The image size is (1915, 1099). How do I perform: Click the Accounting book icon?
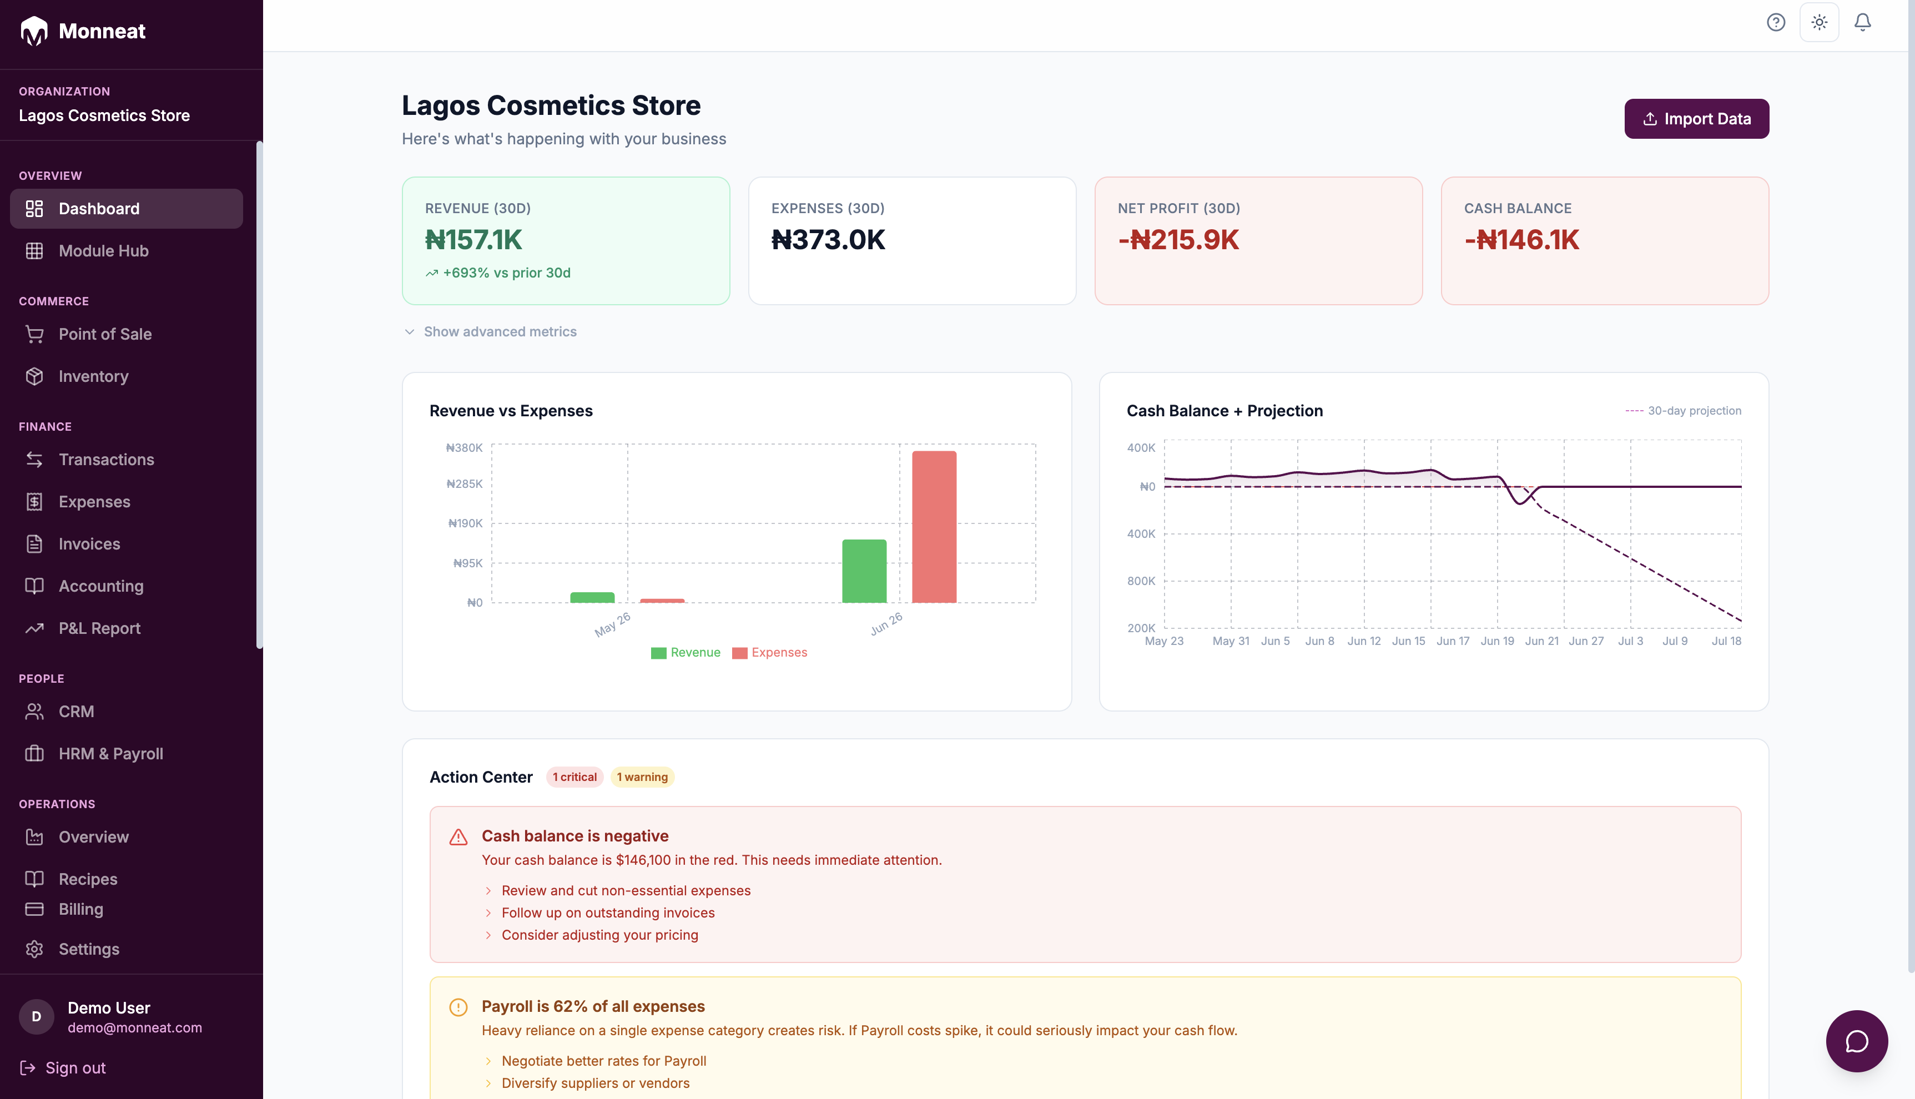(x=35, y=586)
